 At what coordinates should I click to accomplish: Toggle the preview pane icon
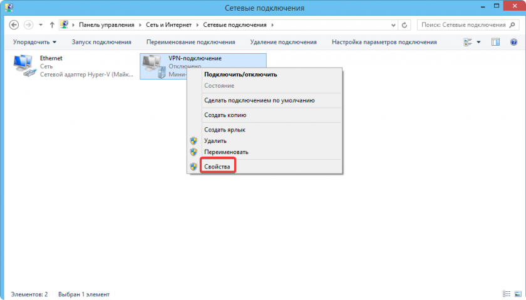click(x=495, y=42)
